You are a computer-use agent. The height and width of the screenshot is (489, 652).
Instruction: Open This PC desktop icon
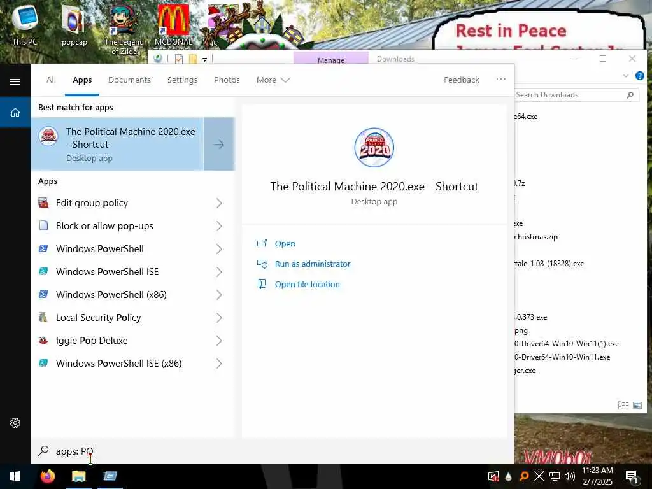[25, 24]
